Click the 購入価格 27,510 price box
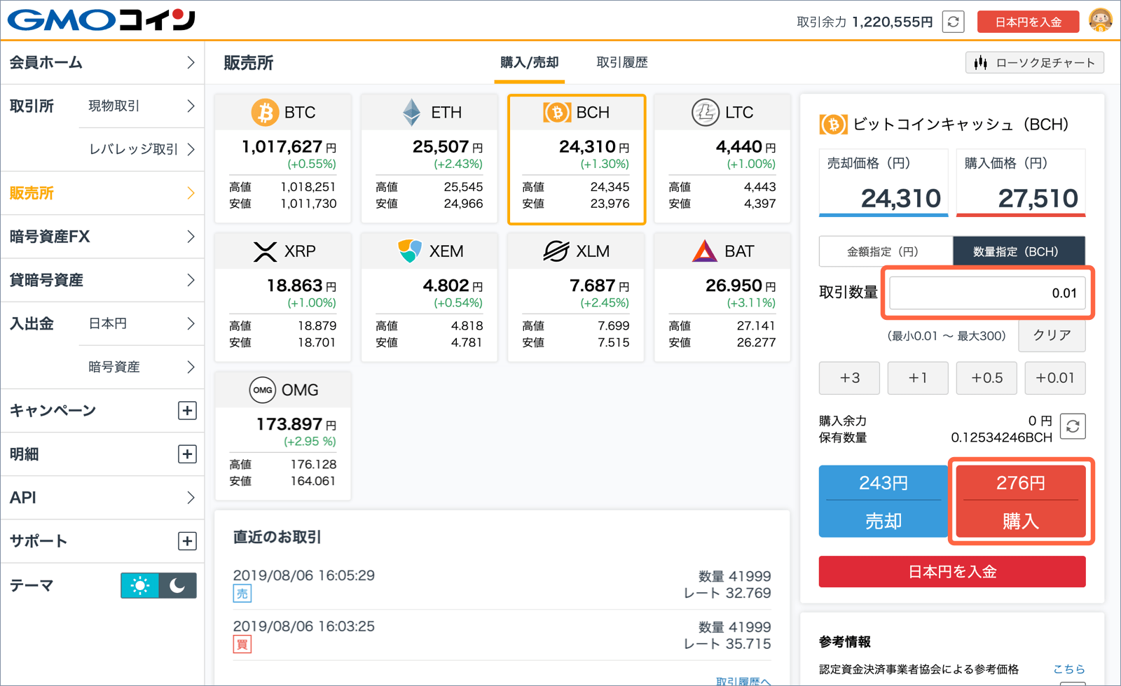This screenshot has height=686, width=1121. coord(1021,183)
